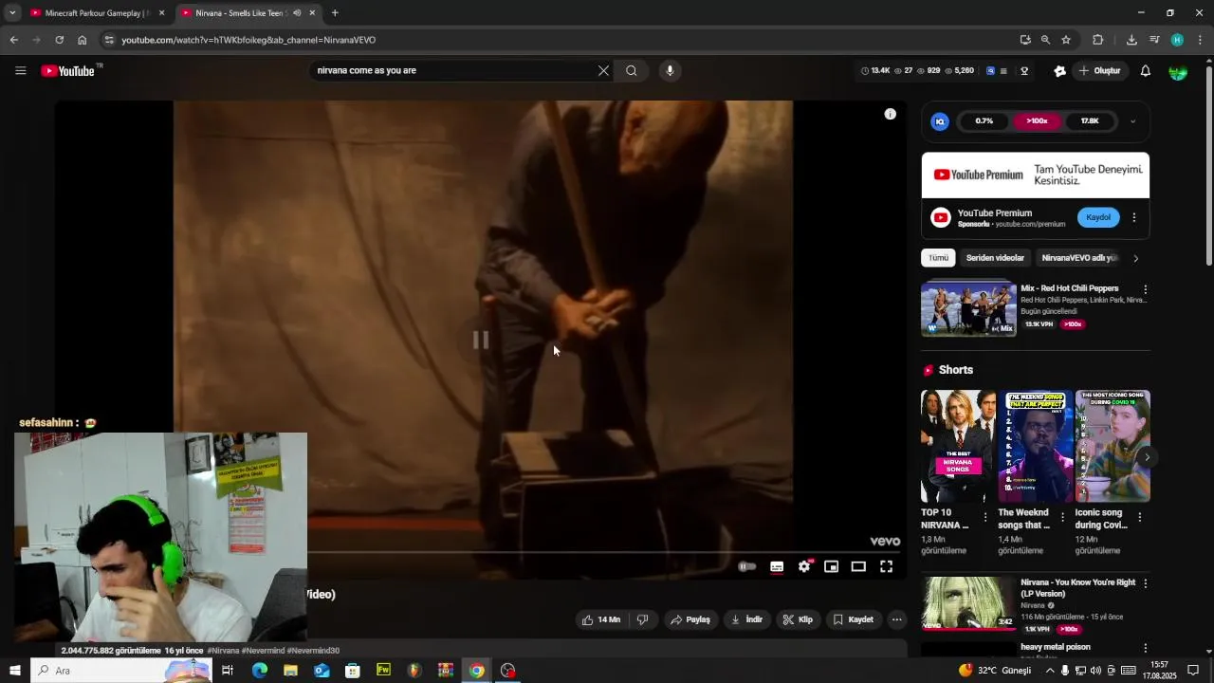Open browser downloads icon
This screenshot has width=1214, height=683.
(x=1131, y=40)
